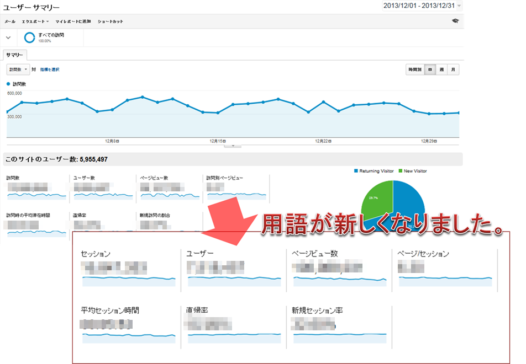The height and width of the screenshot is (364, 526).
Task: Select the サマリー tab
Action: point(14,55)
